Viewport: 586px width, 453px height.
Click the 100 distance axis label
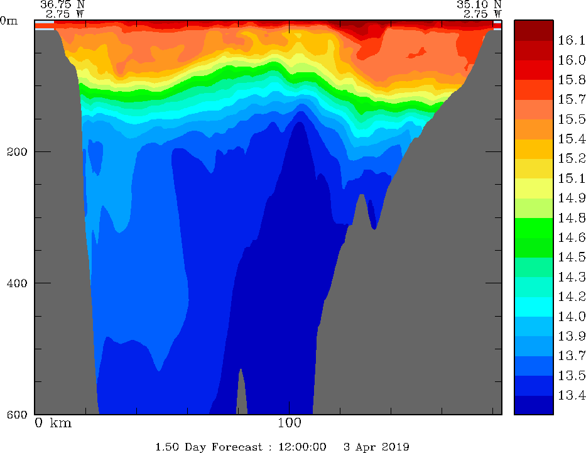290,423
